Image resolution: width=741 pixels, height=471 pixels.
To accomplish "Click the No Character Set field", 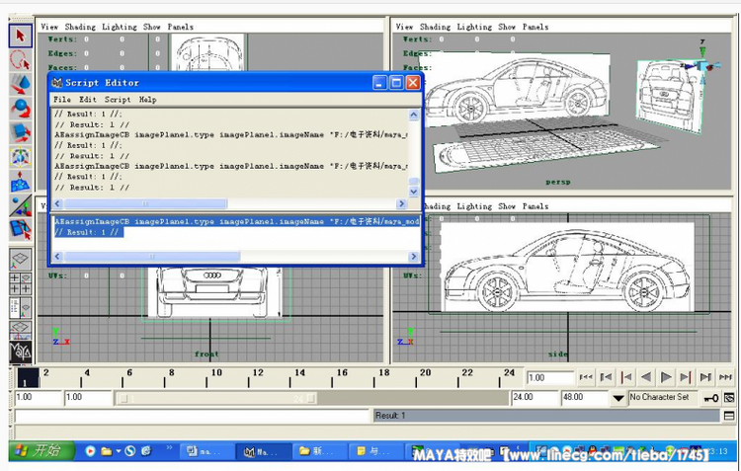I will coord(663,398).
